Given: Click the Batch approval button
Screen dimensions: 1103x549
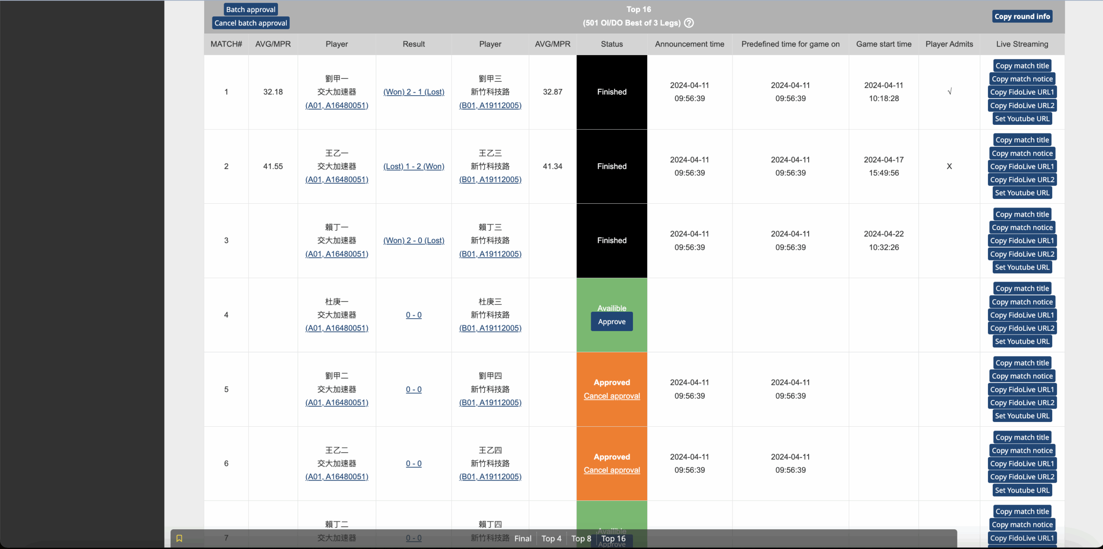Looking at the screenshot, I should pos(250,9).
